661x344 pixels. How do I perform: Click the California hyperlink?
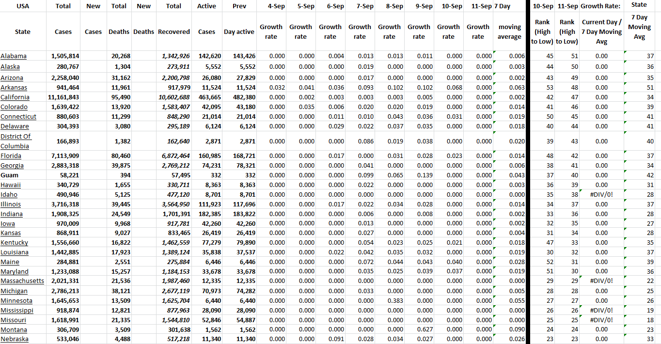tap(15, 97)
